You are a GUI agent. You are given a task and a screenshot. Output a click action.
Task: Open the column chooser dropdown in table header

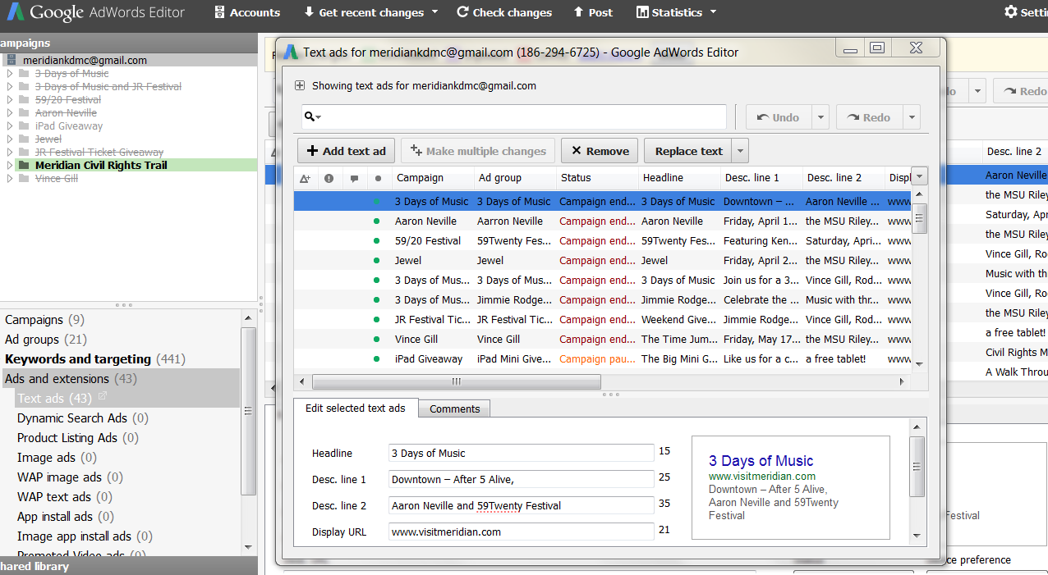920,176
